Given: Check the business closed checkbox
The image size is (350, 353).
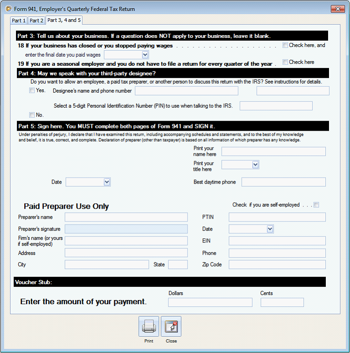Looking at the screenshot, I should (x=285, y=45).
